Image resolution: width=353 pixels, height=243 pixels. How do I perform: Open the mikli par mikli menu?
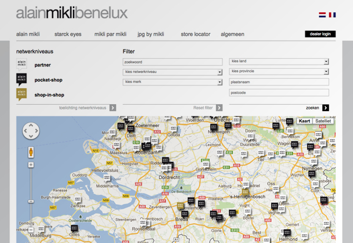(x=111, y=34)
